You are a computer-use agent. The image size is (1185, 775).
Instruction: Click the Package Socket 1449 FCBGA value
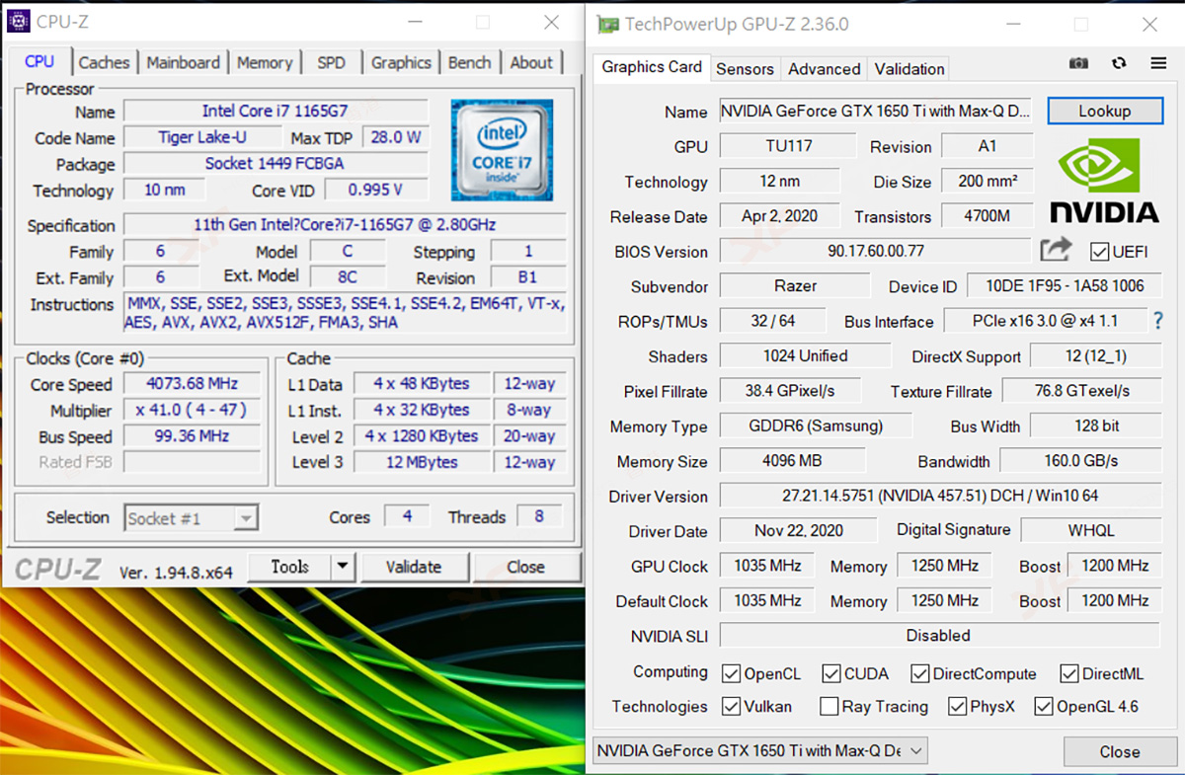tap(276, 164)
